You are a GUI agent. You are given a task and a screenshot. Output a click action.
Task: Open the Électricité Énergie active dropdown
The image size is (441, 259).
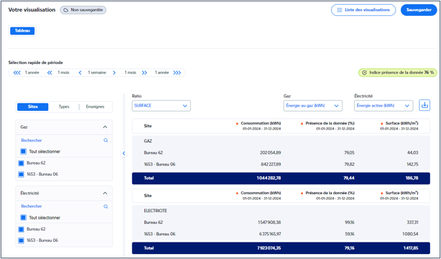pos(384,106)
